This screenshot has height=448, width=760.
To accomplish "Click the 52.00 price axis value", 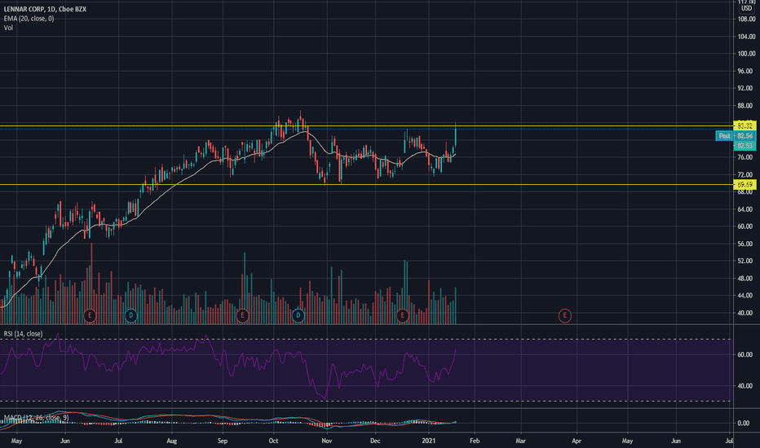I will tap(746, 261).
